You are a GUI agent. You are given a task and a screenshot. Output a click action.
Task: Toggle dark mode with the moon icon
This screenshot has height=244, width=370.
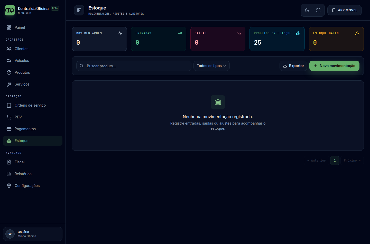307,10
